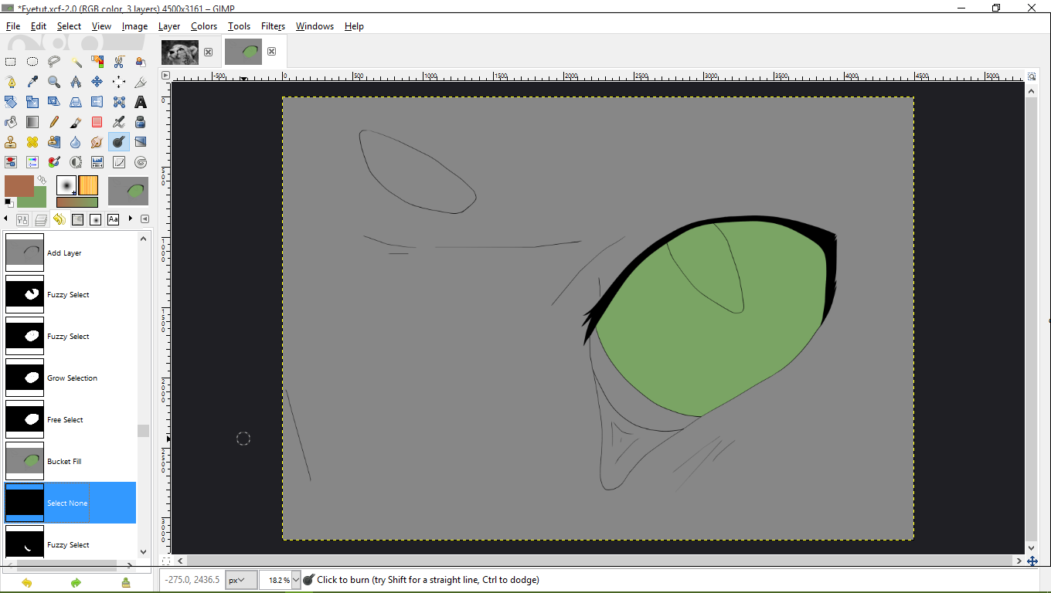Select the Scissors Select tool

click(x=119, y=62)
